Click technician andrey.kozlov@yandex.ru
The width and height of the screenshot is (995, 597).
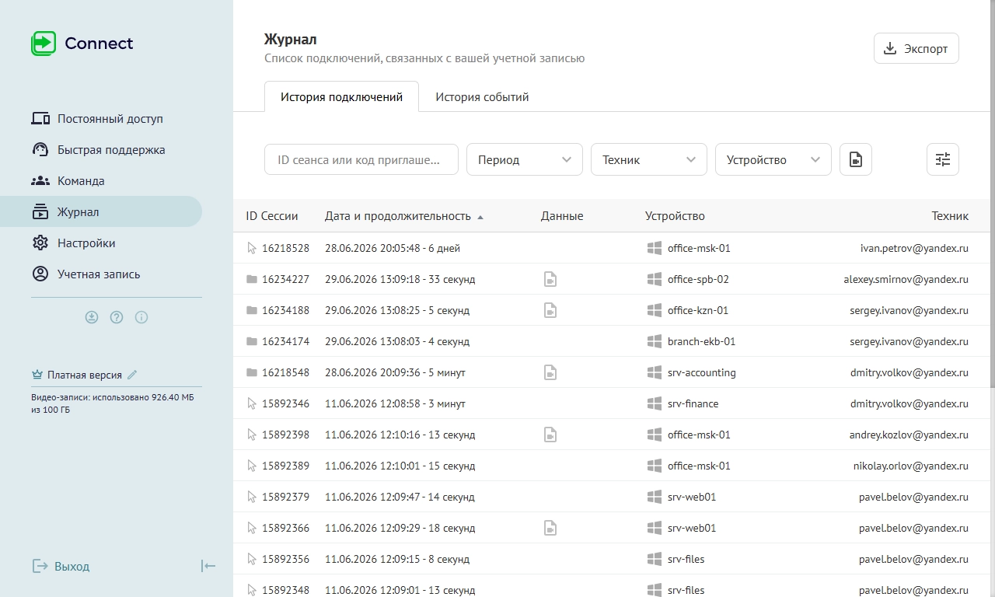tap(909, 435)
